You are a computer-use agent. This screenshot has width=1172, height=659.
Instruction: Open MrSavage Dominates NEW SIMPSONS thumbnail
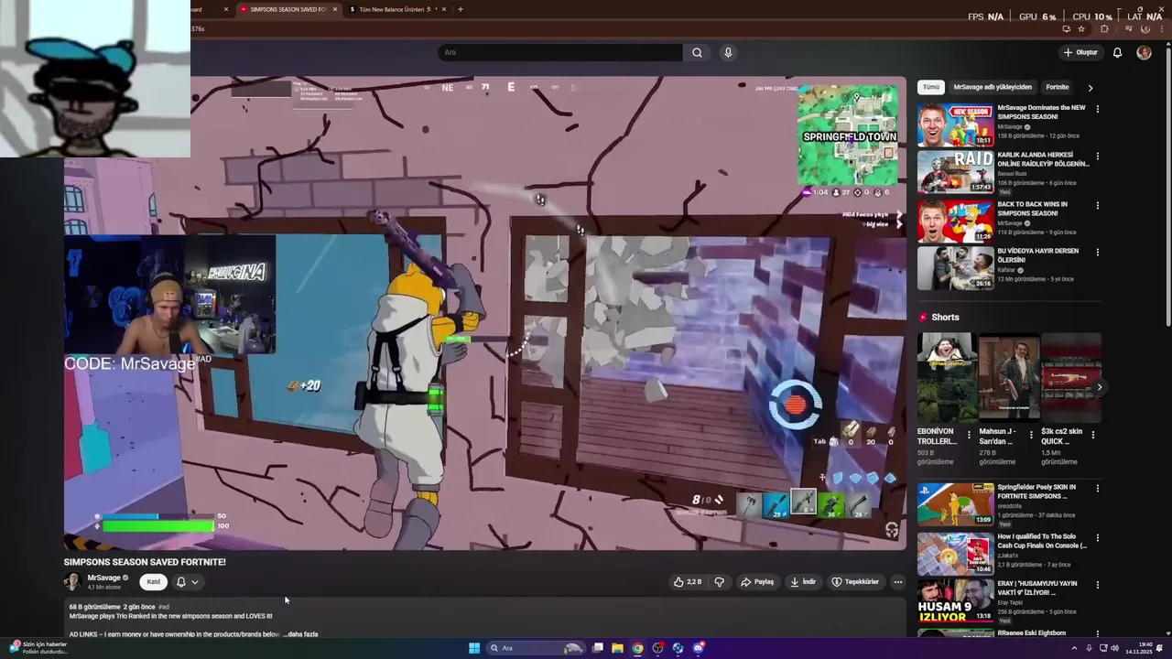click(x=955, y=125)
